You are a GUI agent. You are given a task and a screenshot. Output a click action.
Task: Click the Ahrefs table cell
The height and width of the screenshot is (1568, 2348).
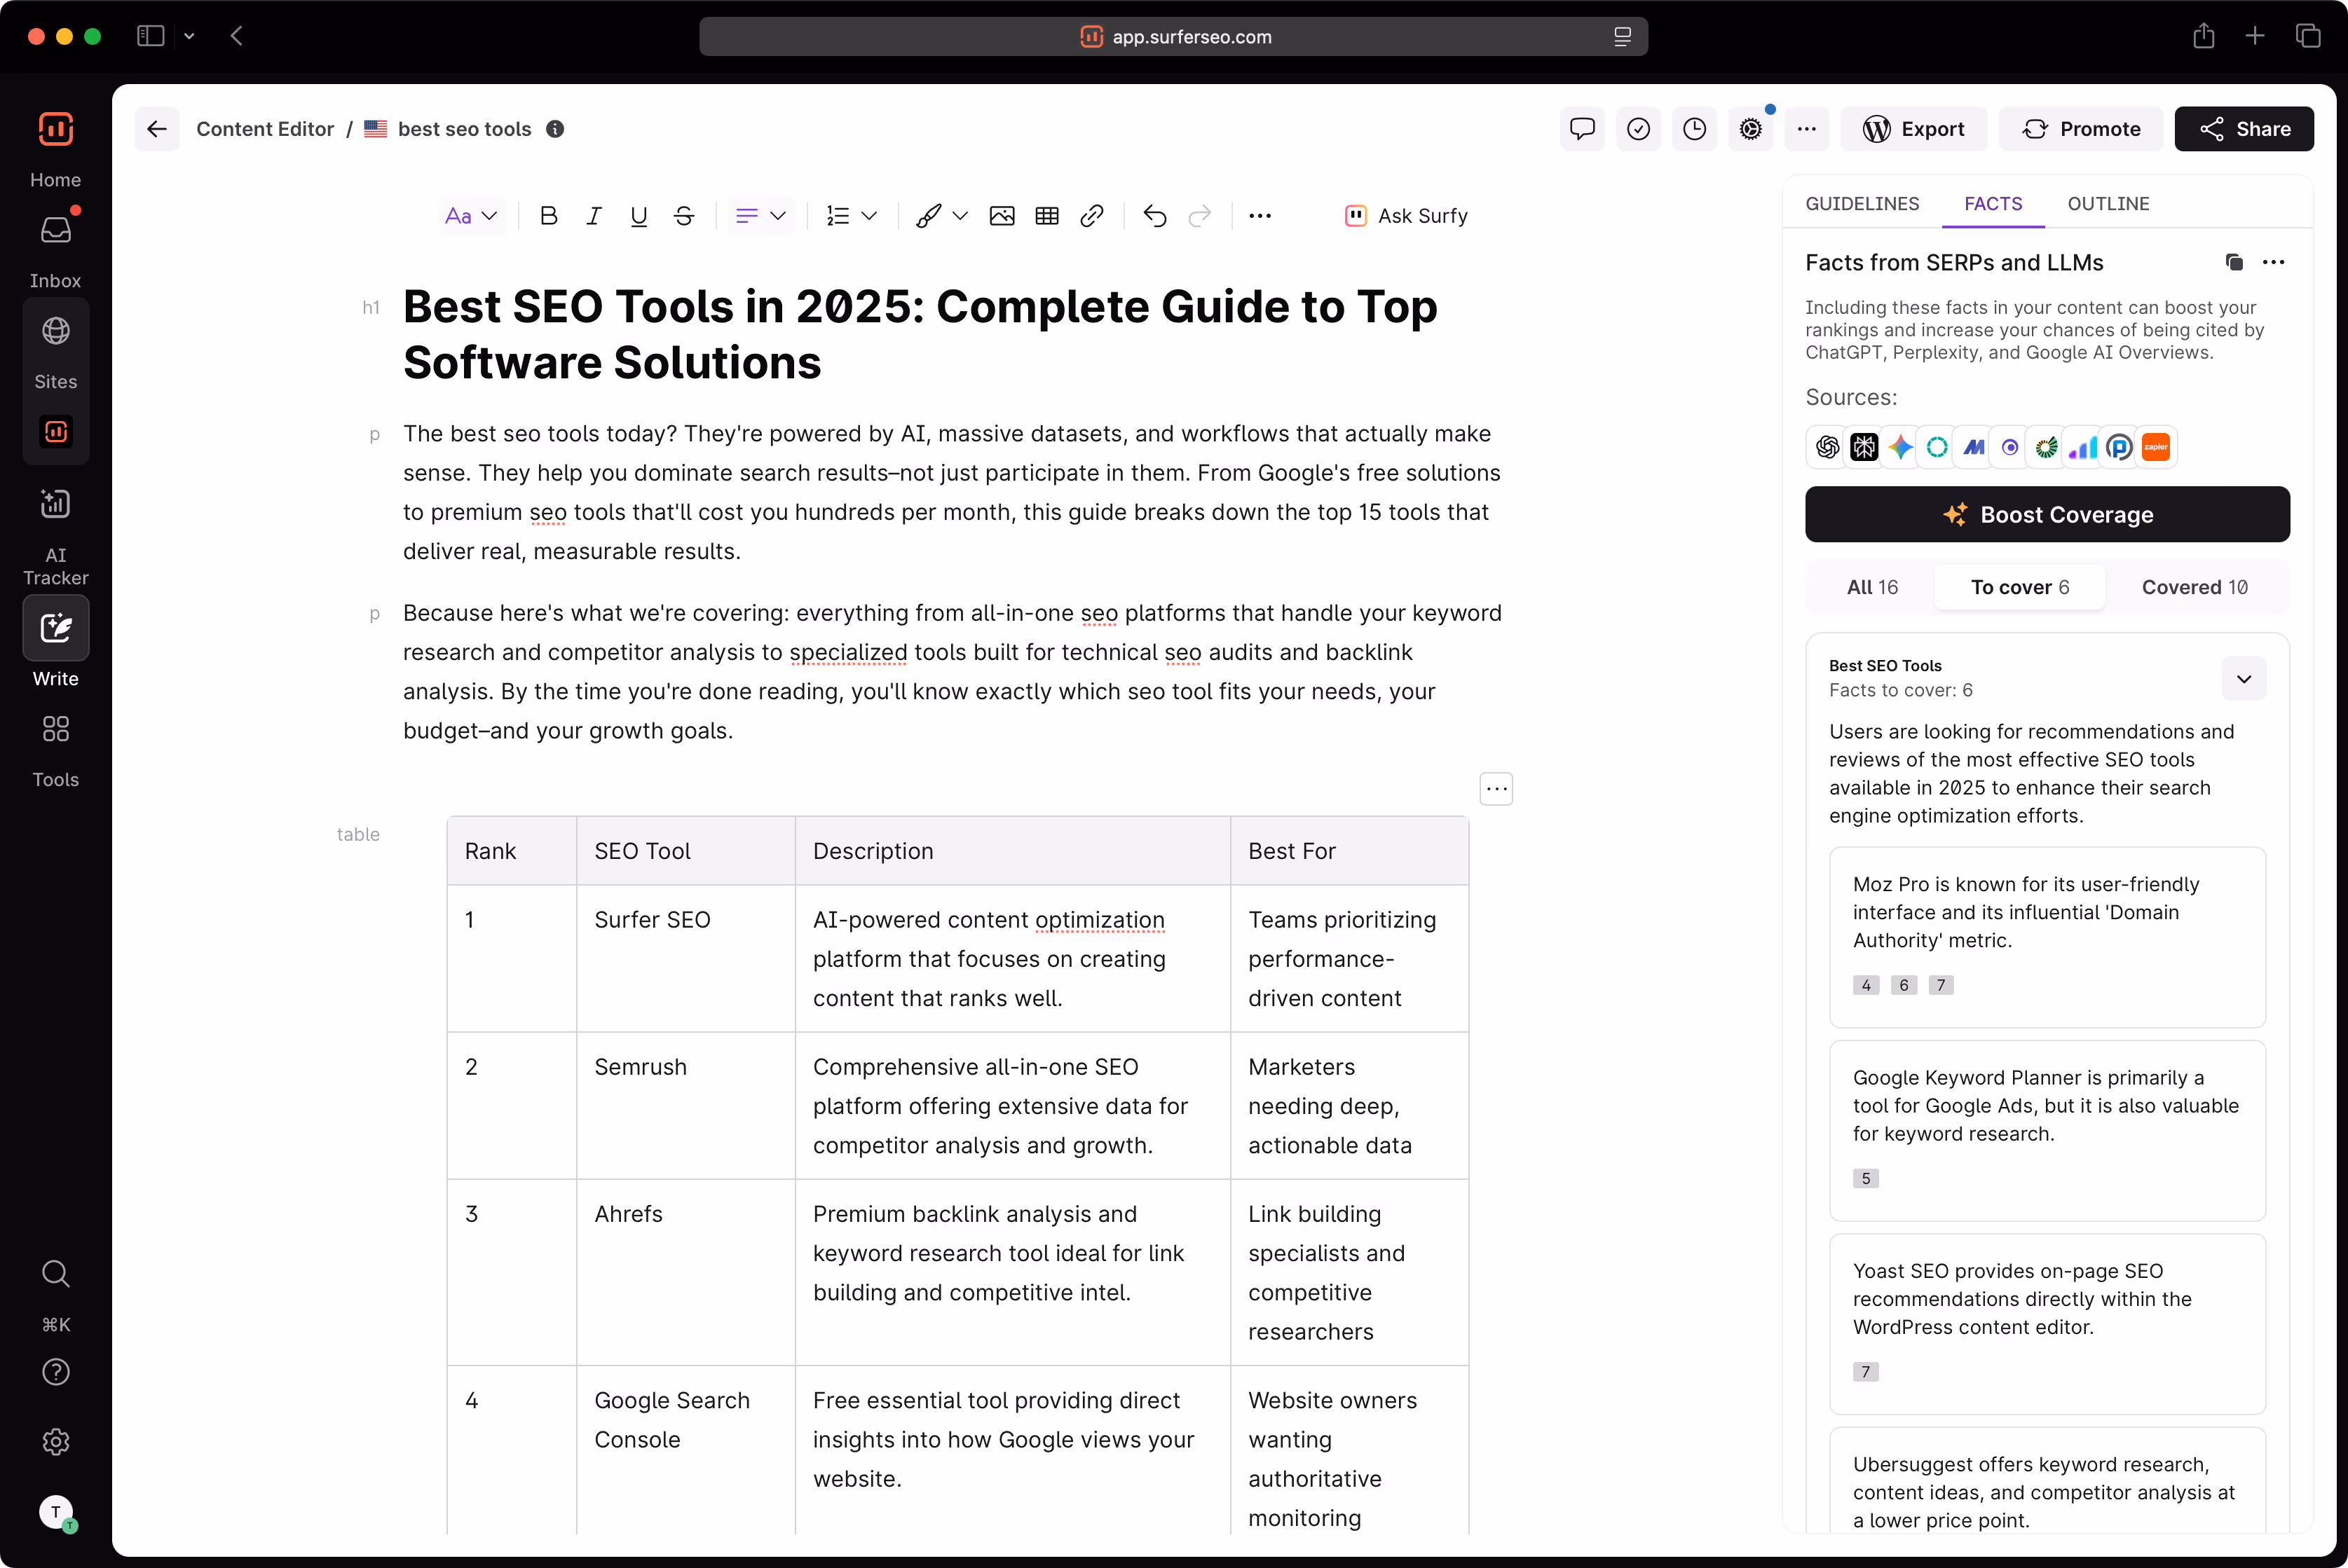[x=685, y=1272]
